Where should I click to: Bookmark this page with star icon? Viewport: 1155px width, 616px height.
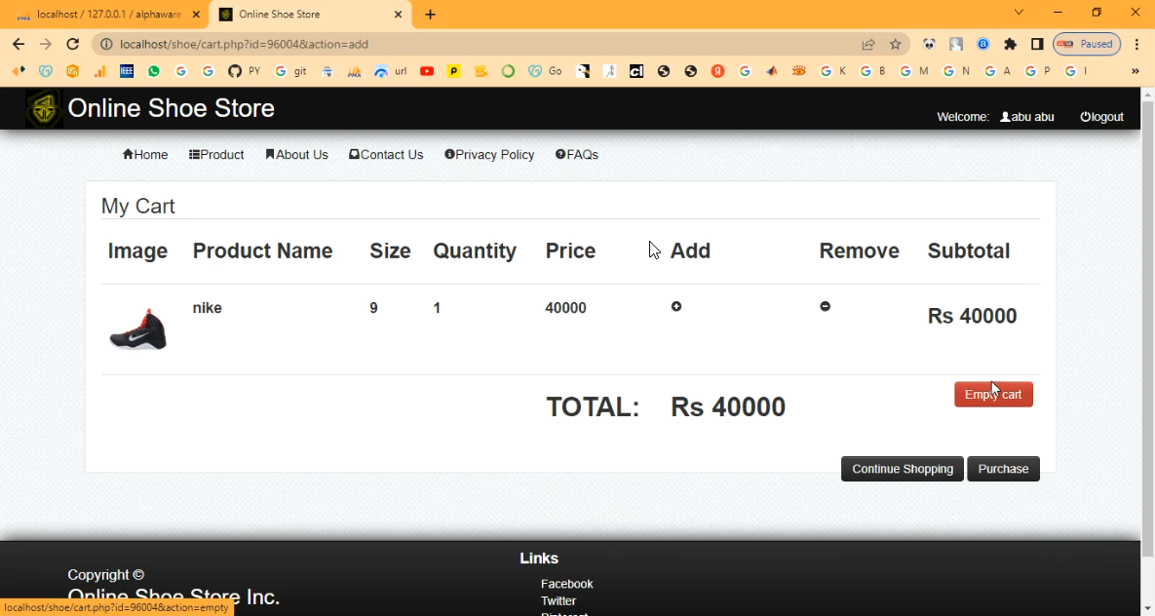[x=895, y=44]
